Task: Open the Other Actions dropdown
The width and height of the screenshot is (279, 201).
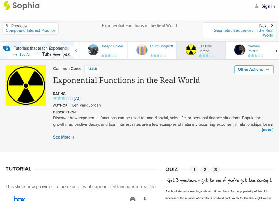Action: click(x=254, y=69)
